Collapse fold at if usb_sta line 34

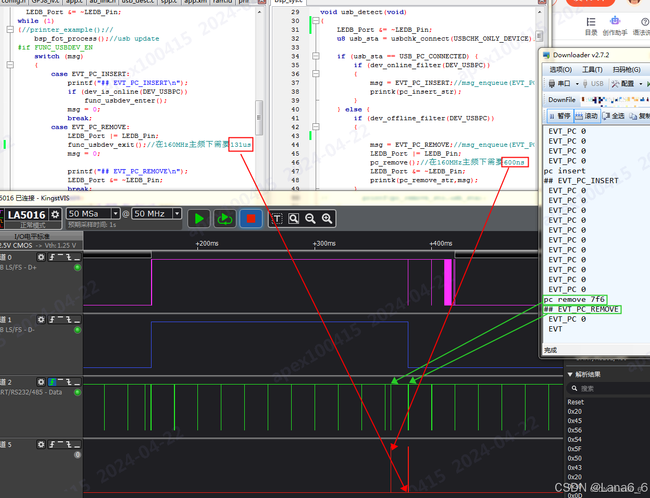[316, 56]
